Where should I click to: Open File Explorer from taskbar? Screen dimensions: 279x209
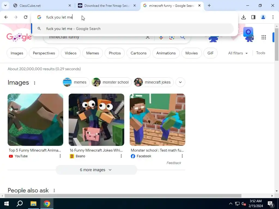tap(33, 204)
